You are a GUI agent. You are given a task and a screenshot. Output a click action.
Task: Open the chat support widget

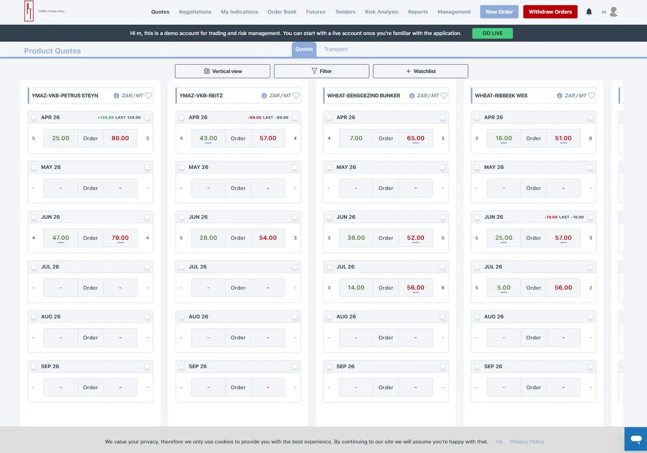click(x=636, y=438)
